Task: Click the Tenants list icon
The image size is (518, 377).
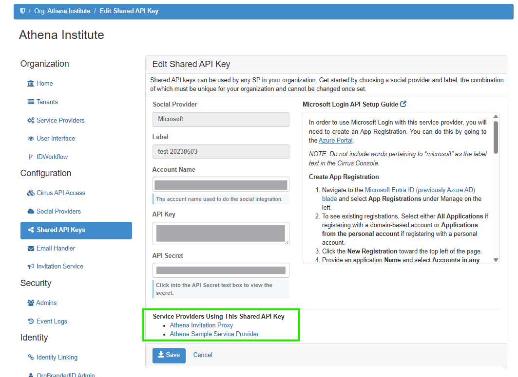Action: click(31, 102)
